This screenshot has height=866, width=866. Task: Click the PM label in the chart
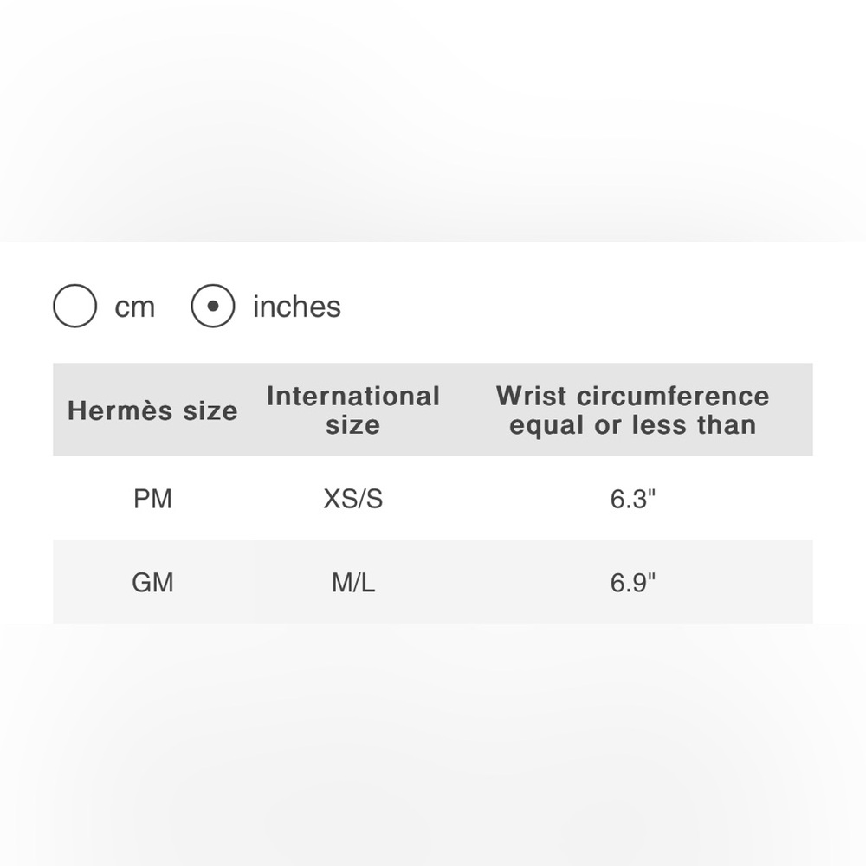point(152,498)
